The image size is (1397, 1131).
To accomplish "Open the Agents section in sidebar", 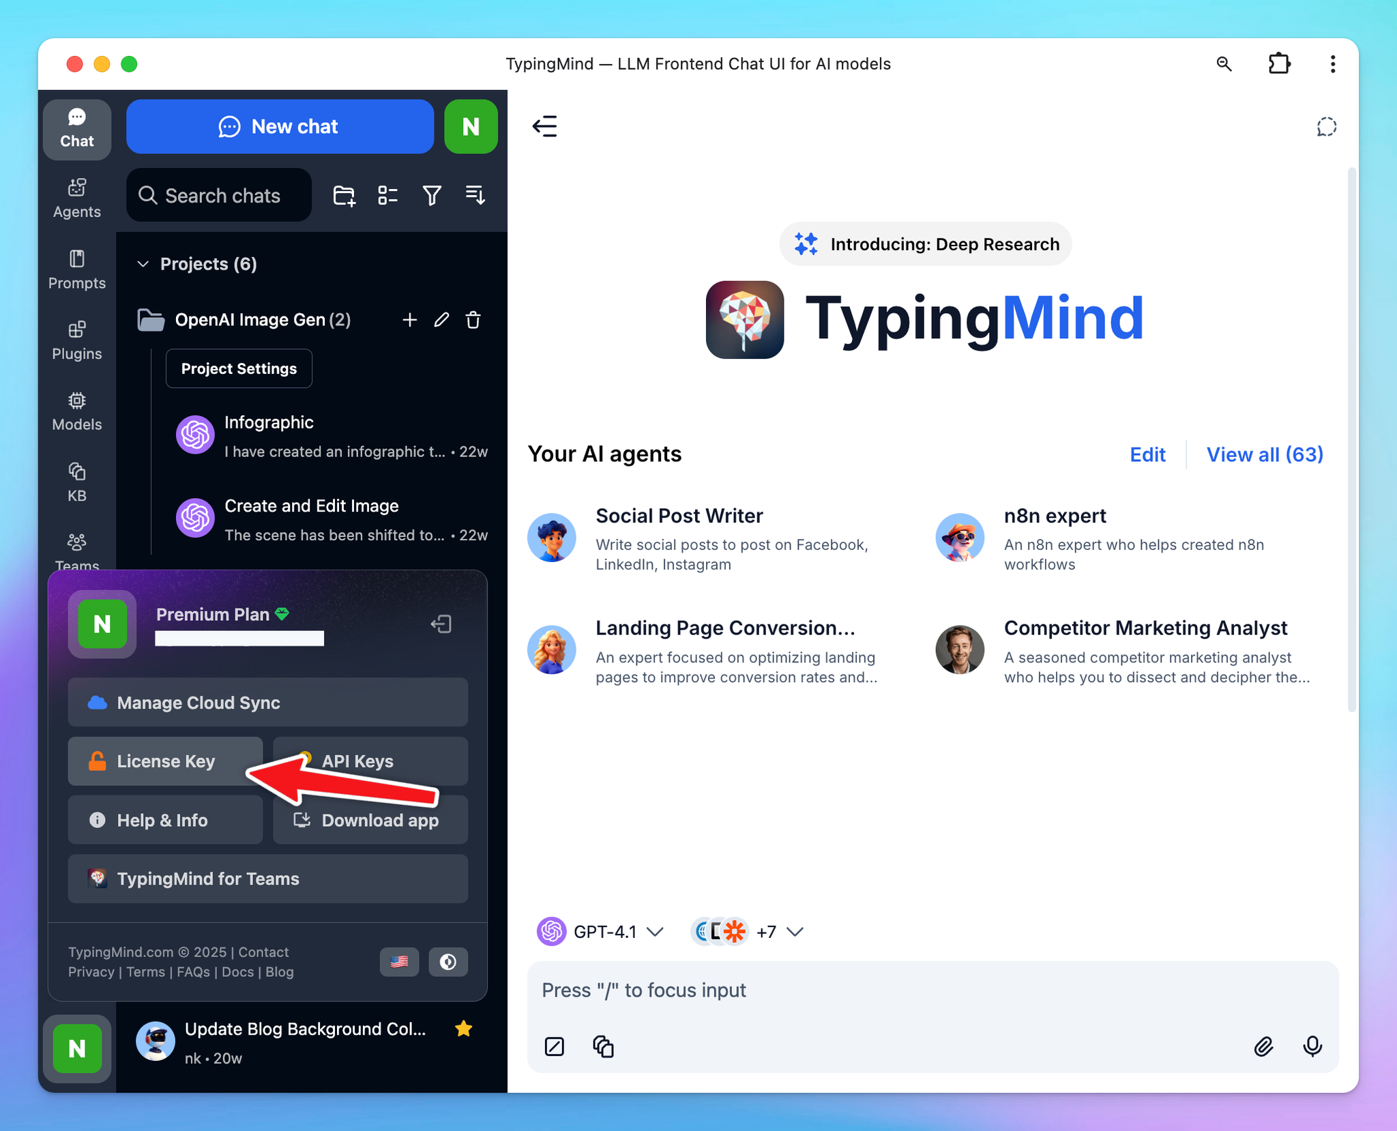I will click(x=76, y=196).
